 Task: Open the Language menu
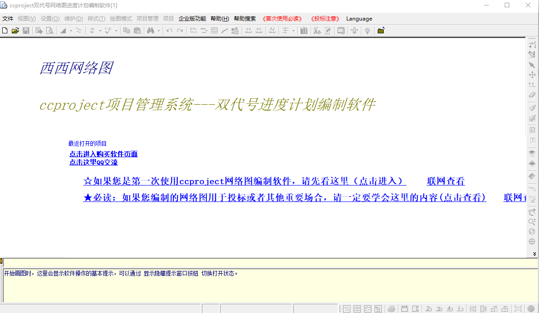pos(359,19)
